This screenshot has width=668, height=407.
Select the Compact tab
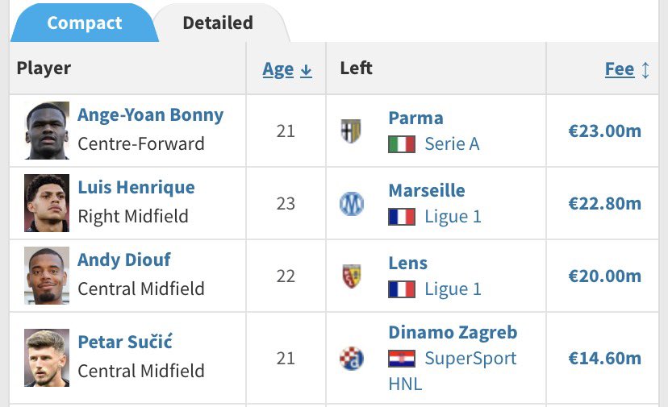coord(84,23)
